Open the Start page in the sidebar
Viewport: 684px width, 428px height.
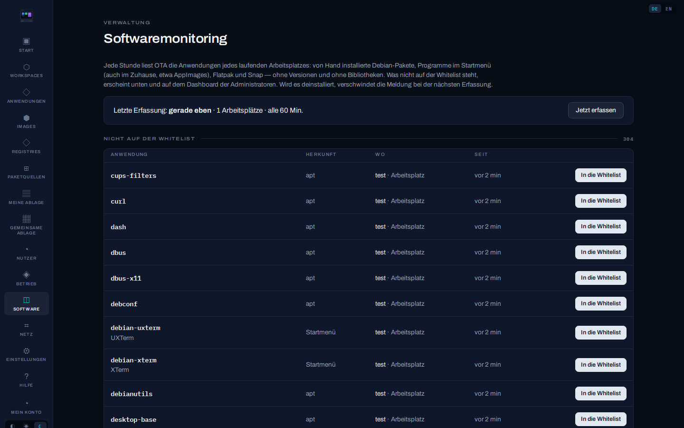pyautogui.click(x=27, y=45)
